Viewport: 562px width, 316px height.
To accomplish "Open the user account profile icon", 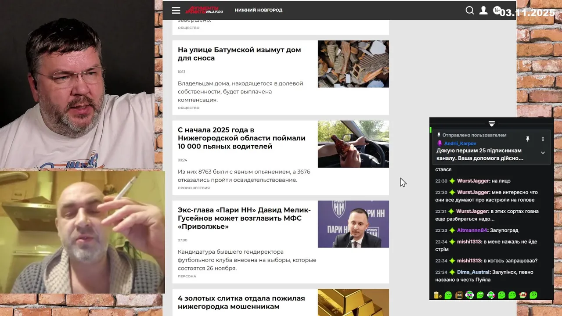I will point(483,11).
